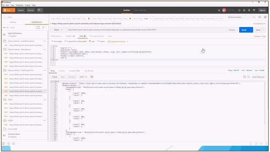Click the blue Send button
The height and width of the screenshot is (152, 270).
coord(244,30)
